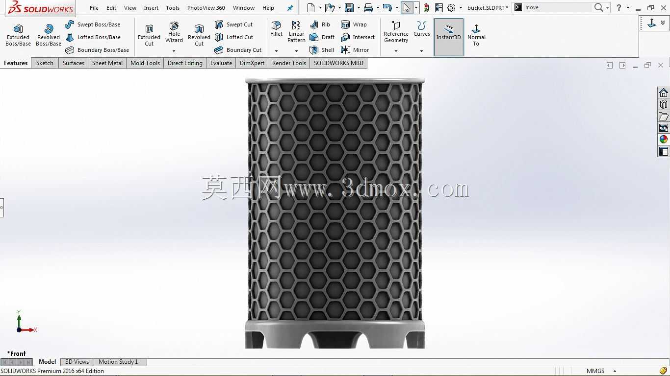Toggle Instant3D mode
Image resolution: width=670 pixels, height=376 pixels.
(449, 37)
